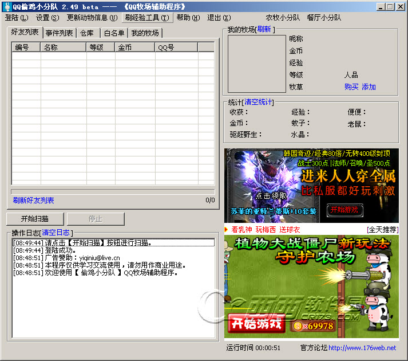Click the 开始游戏 button in the 韩国奇迹 ad
The image size is (408, 361).
[344, 210]
